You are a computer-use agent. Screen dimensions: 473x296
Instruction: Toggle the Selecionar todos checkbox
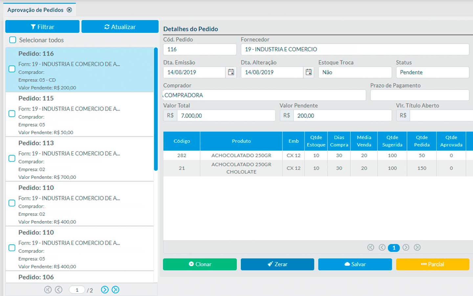click(13, 40)
